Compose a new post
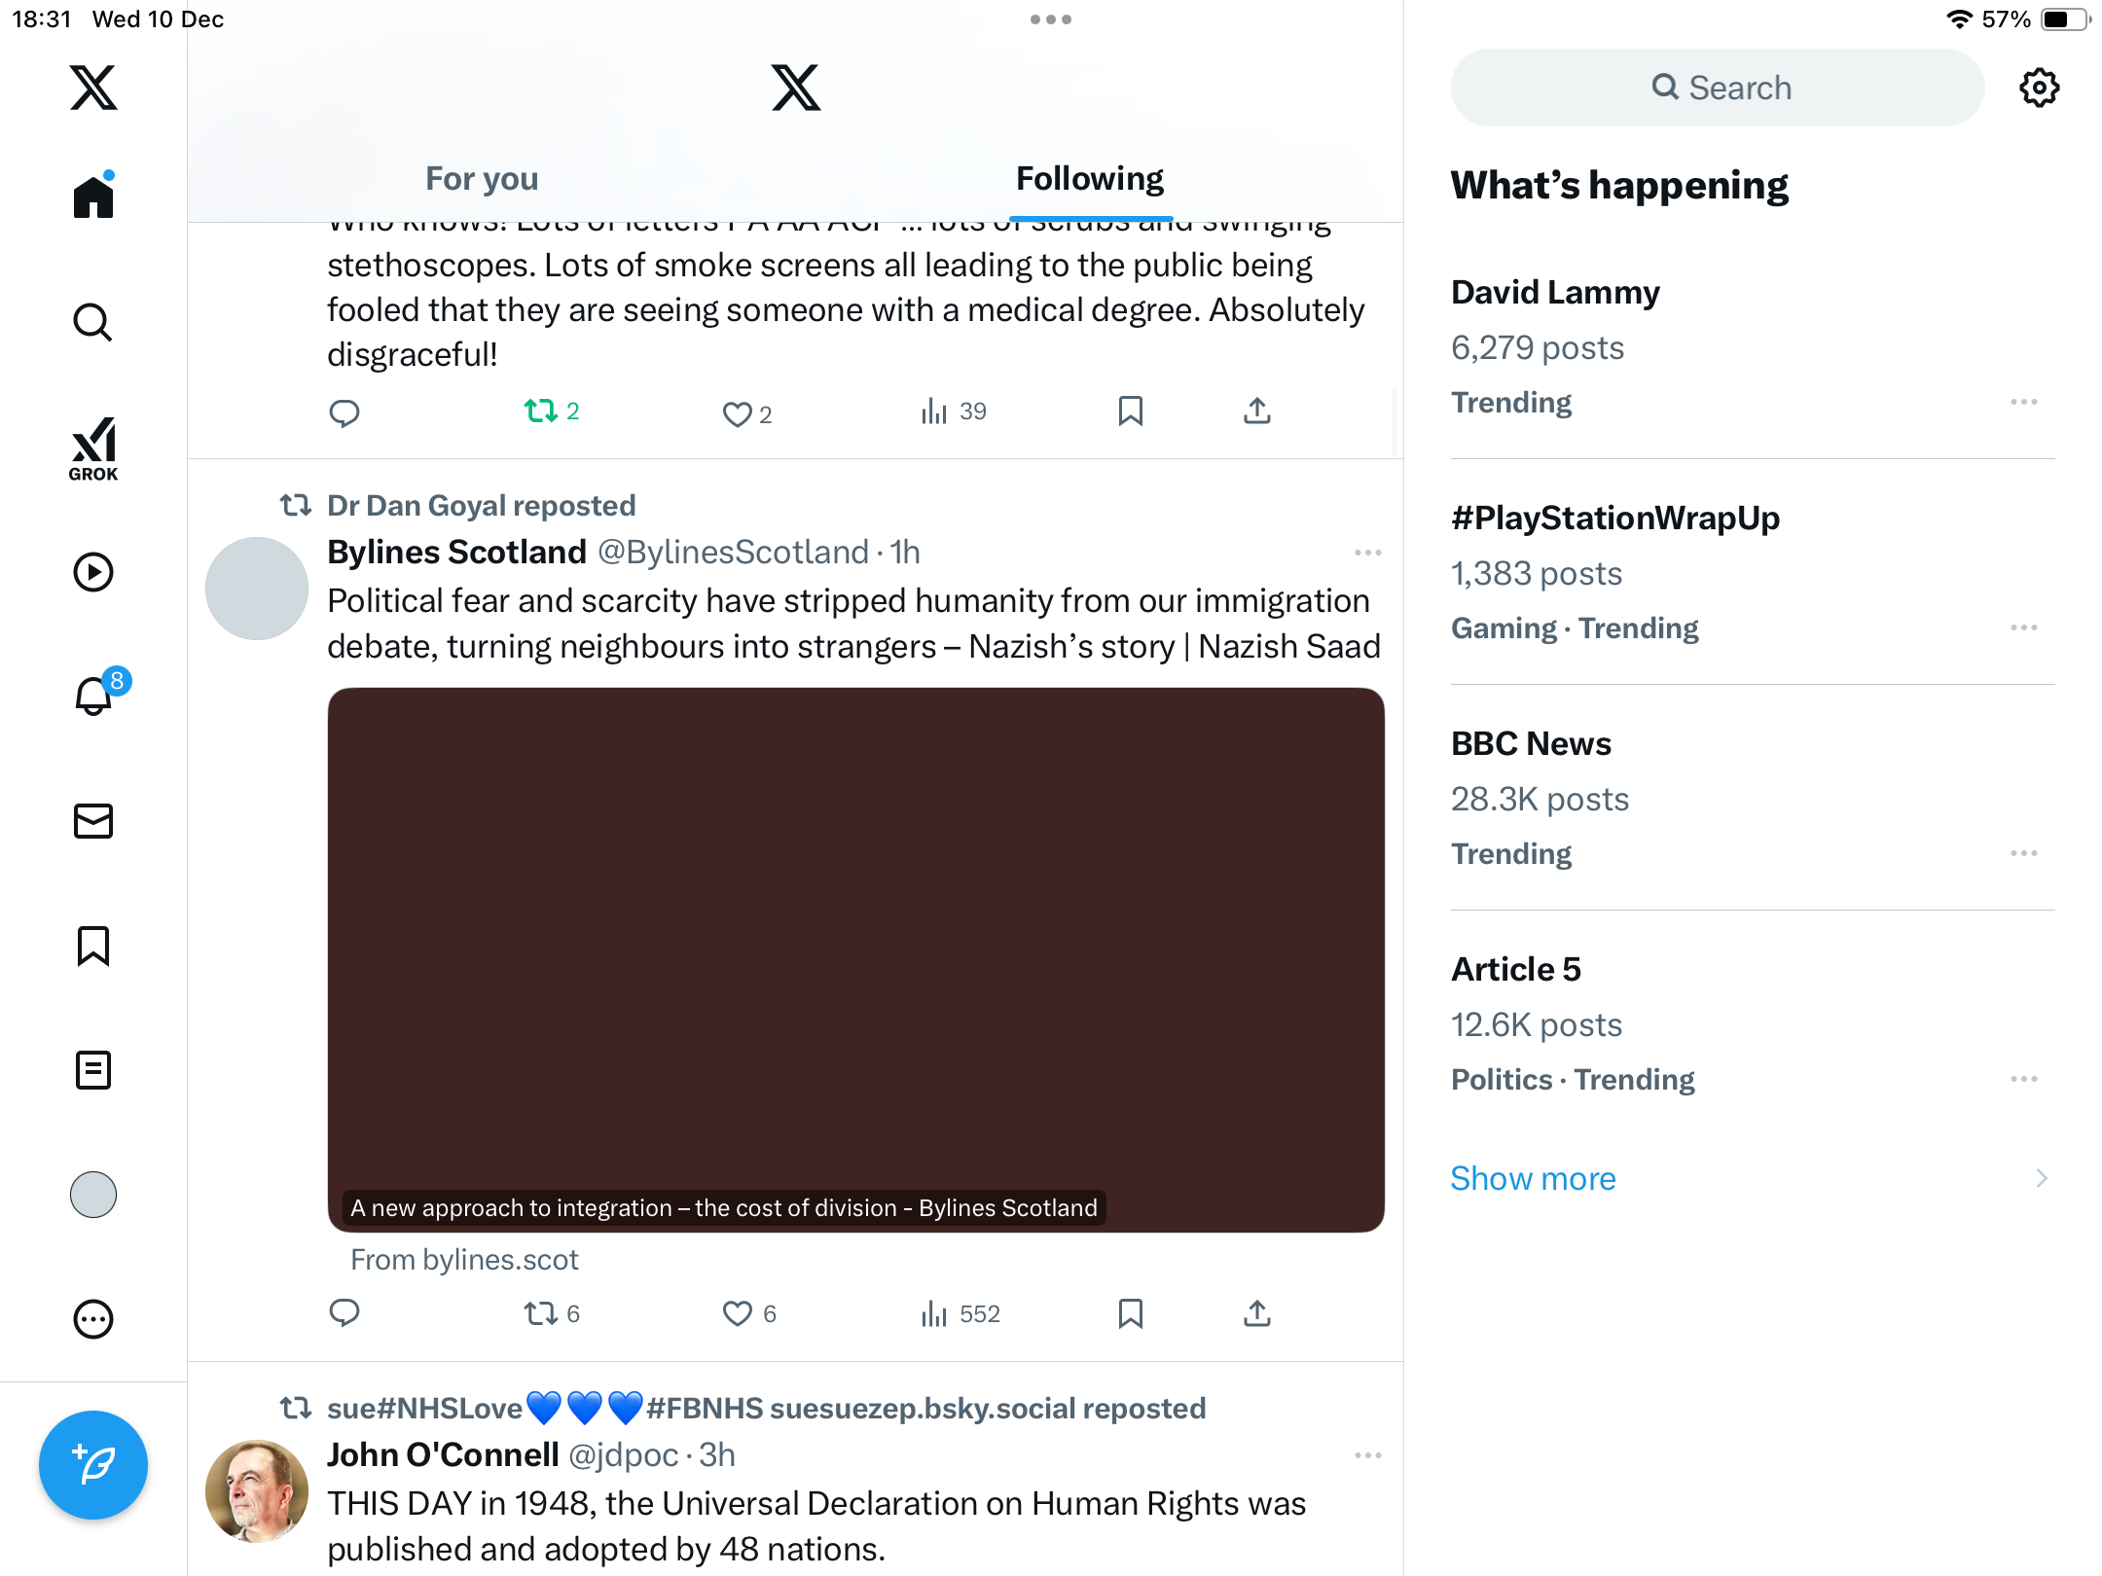 pyautogui.click(x=93, y=1464)
